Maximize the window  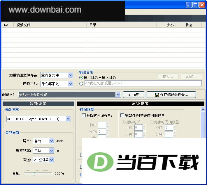pos(195,5)
